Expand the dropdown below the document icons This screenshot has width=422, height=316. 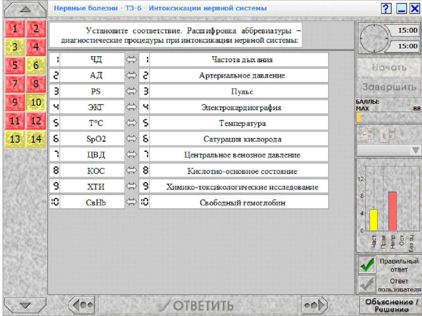coord(415,150)
